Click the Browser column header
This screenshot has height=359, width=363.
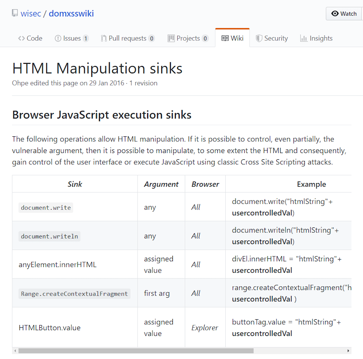205,184
